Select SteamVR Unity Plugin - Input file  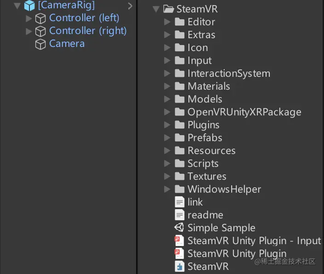tap(254, 241)
